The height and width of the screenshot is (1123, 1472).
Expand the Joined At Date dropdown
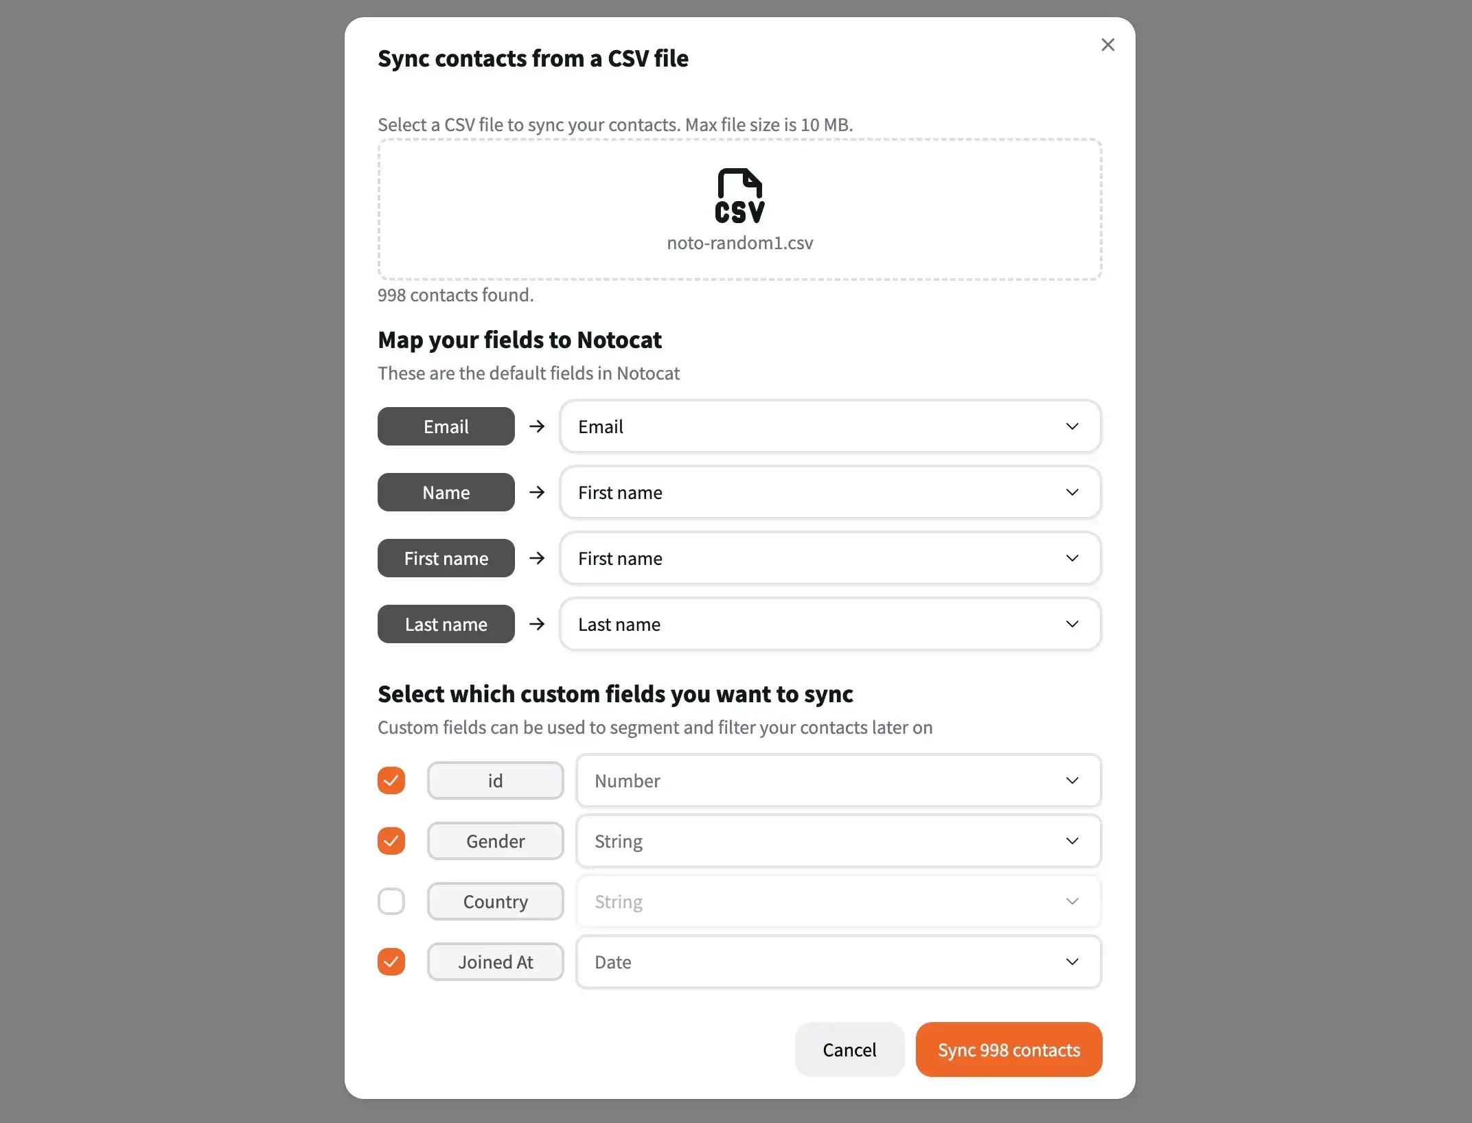pos(1070,962)
